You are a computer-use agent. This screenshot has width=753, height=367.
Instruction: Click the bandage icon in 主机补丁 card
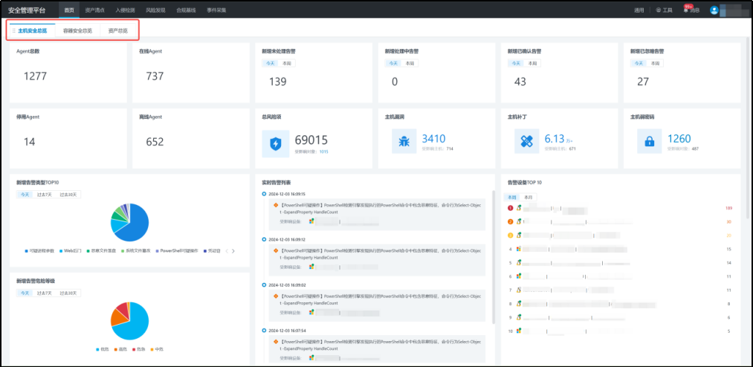[x=526, y=143]
